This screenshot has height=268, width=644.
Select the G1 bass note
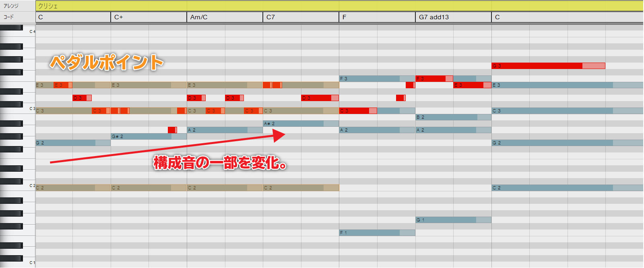point(453,220)
